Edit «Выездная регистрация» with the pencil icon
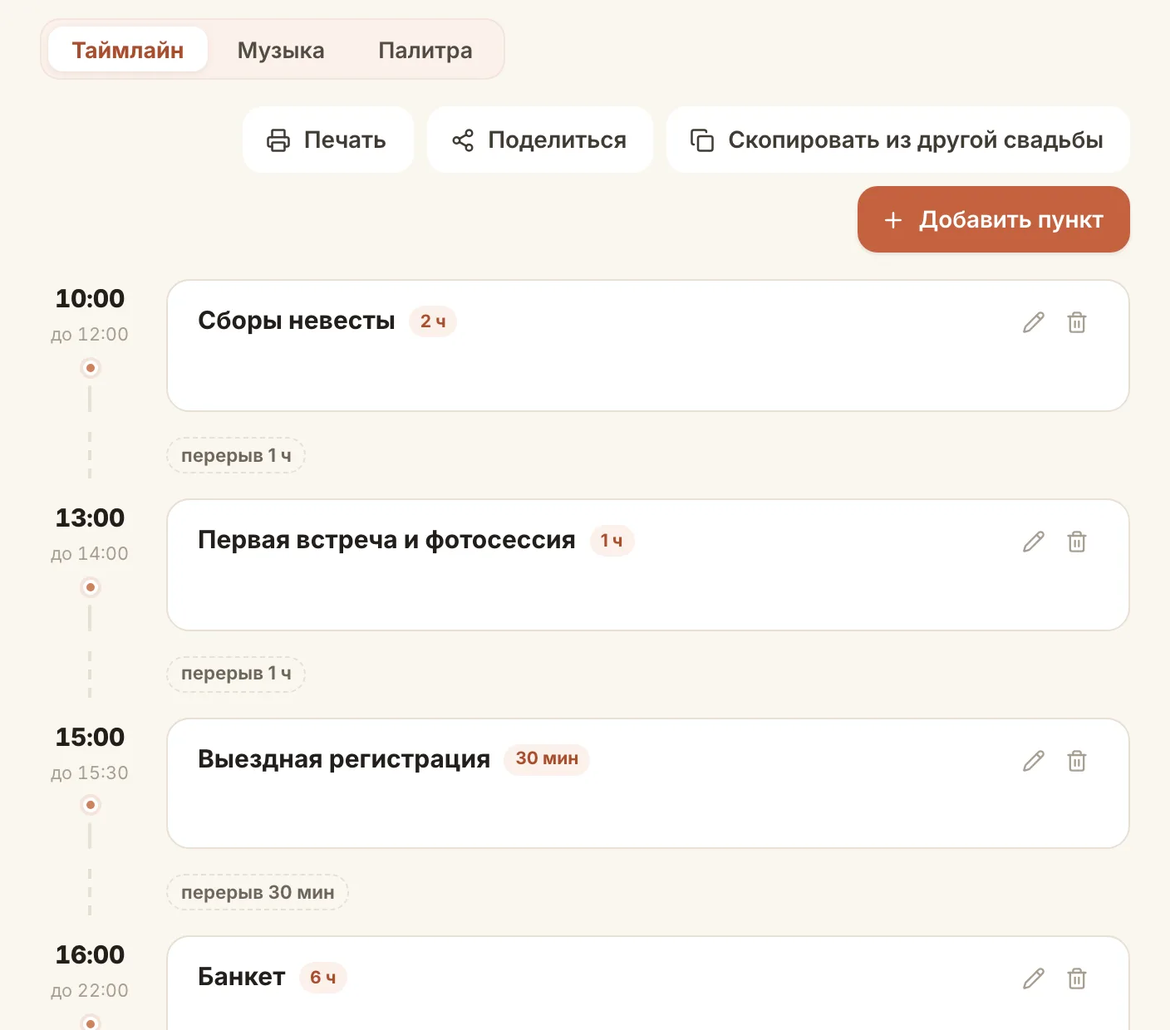 pyautogui.click(x=1034, y=761)
